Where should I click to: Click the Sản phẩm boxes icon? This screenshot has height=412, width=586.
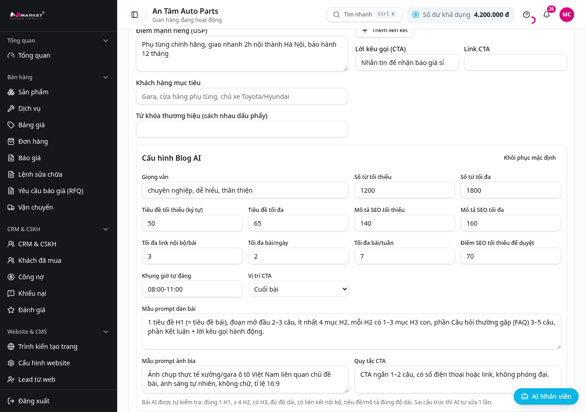[x=11, y=92]
